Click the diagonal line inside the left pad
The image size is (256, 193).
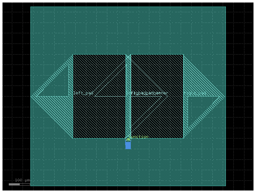pyautogui.click(x=110, y=81)
